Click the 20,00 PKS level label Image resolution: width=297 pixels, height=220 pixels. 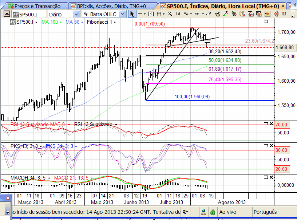281,169
